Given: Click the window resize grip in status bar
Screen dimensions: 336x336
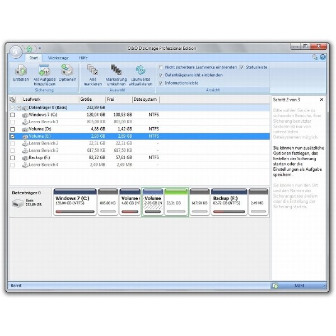Looking at the screenshot, I should 324,286.
